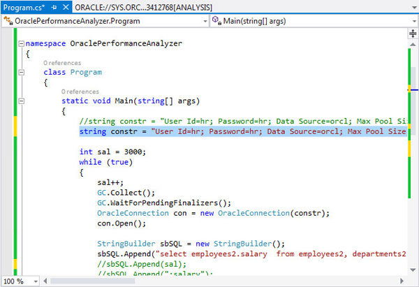Image resolution: width=419 pixels, height=287 pixels.
Task: Click the split editor window handle
Action: (x=413, y=34)
